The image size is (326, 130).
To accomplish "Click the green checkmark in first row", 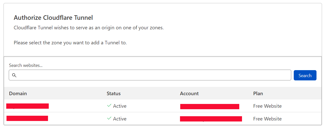I will (x=109, y=106).
